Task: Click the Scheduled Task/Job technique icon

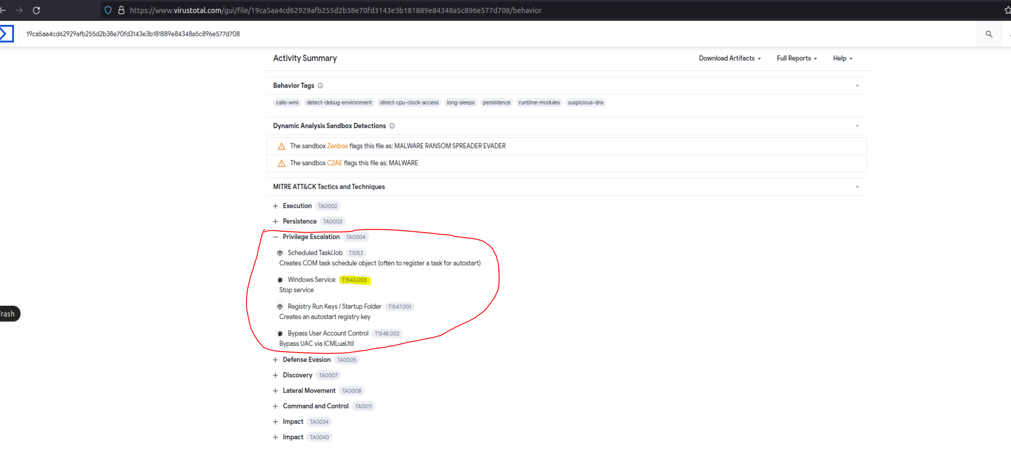Action: coord(280,253)
